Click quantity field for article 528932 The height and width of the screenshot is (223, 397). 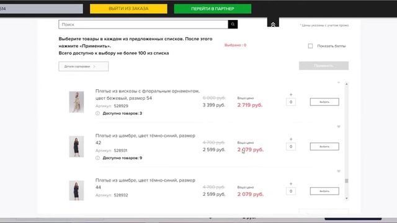point(291,191)
